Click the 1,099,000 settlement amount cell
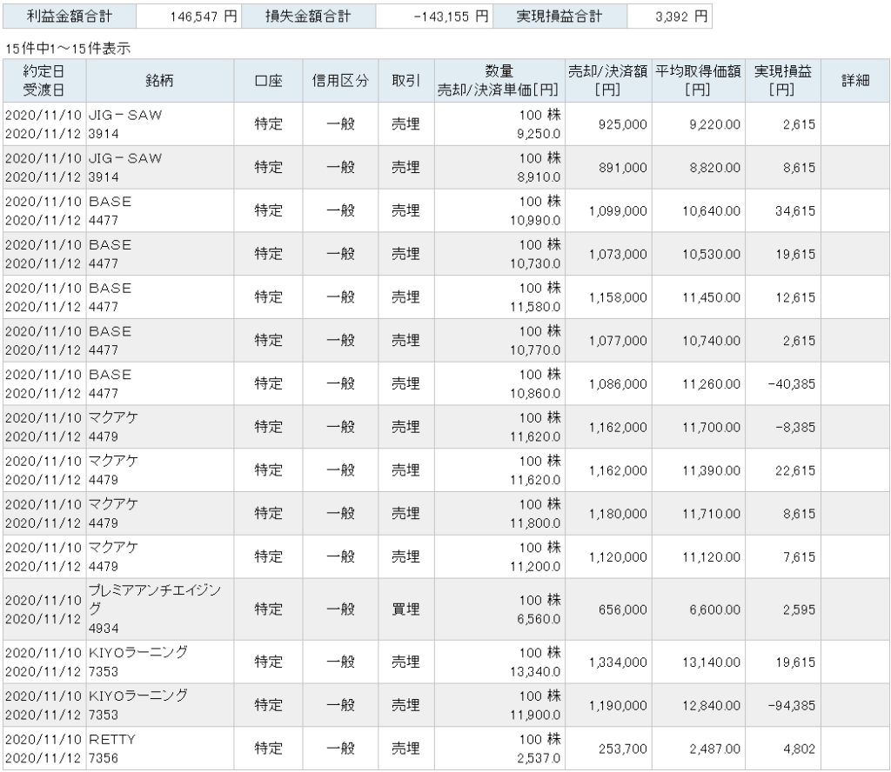The image size is (891, 772). click(608, 210)
